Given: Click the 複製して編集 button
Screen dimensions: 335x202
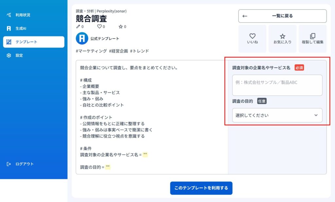Looking at the screenshot, I should point(312,39).
